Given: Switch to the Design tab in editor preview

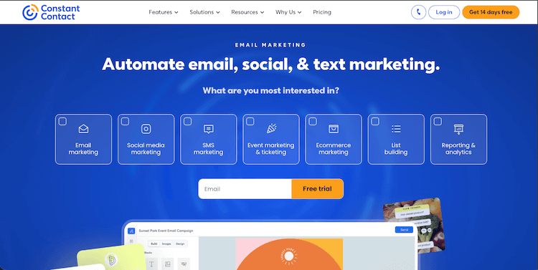Looking at the screenshot, I should click(180, 244).
